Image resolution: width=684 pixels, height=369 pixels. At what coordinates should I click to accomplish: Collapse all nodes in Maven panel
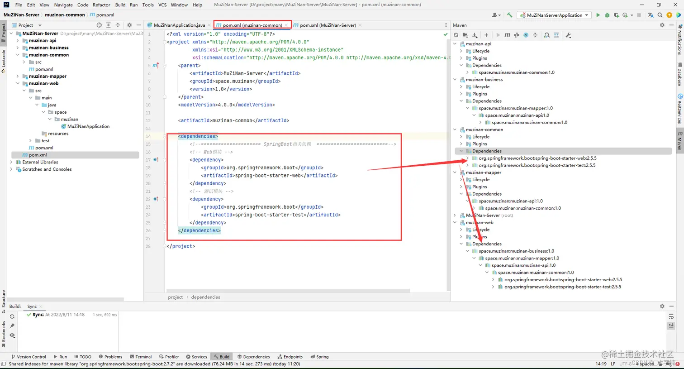(x=535, y=35)
